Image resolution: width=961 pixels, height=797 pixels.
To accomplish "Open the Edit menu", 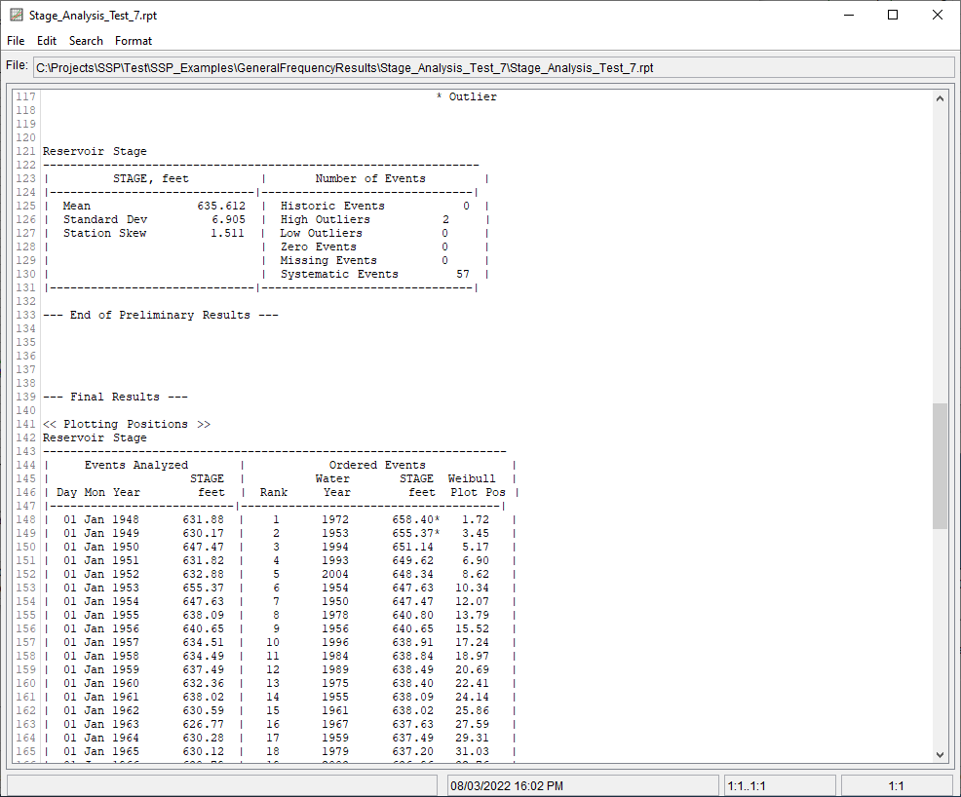I will tap(47, 40).
